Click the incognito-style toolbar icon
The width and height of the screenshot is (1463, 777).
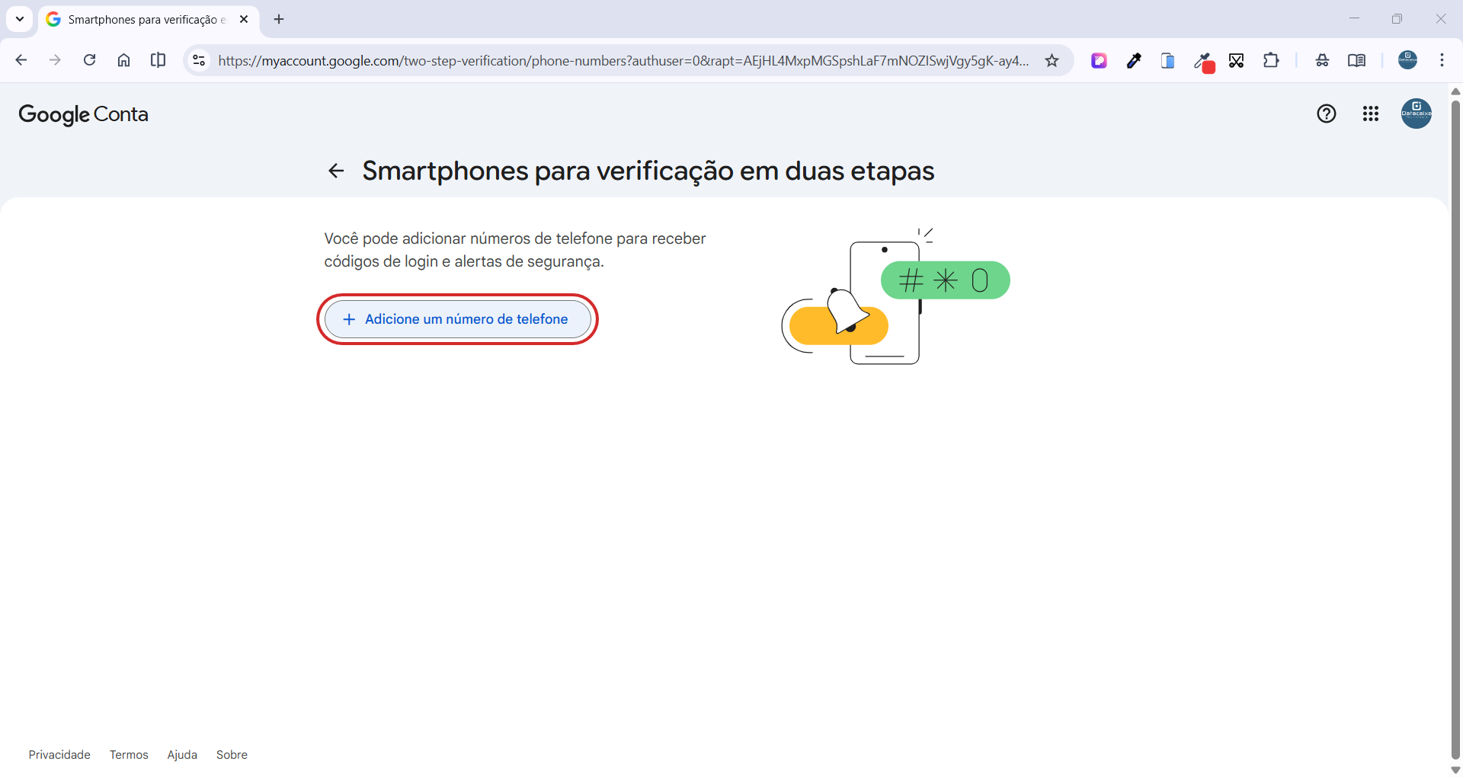(1322, 60)
